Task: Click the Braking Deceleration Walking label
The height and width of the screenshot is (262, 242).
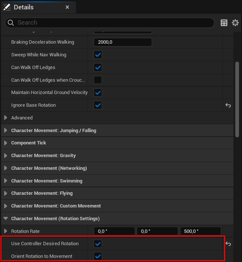Action: click(43, 42)
